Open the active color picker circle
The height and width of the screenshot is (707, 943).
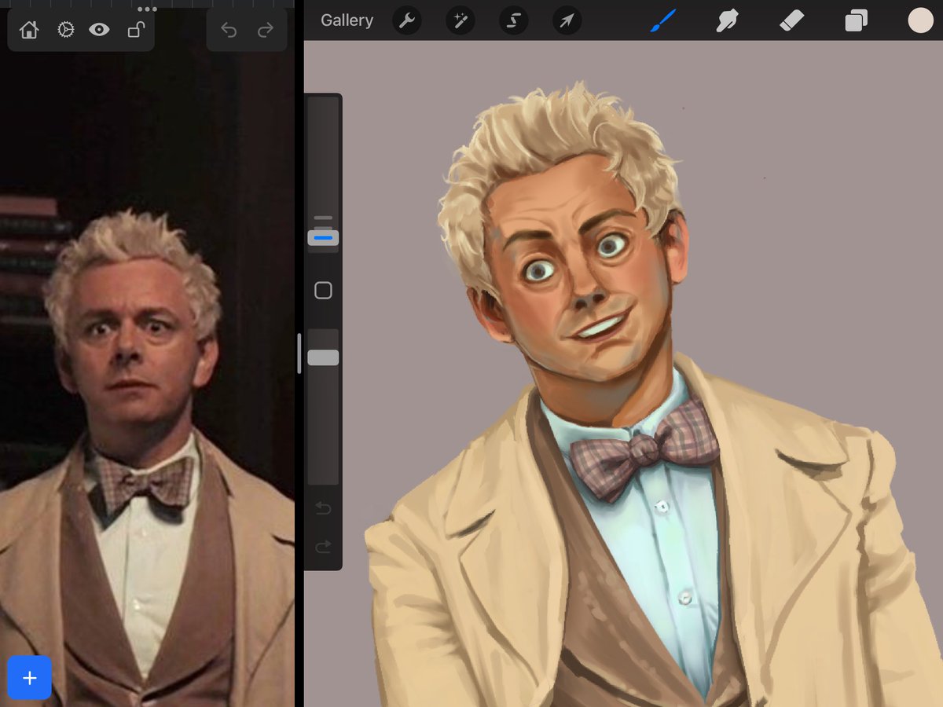920,20
